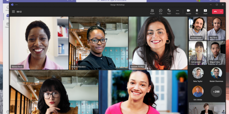This screenshot has height=114, width=229.
Task: Select Kat Larsson video thumbnail
Action: [x=198, y=53]
